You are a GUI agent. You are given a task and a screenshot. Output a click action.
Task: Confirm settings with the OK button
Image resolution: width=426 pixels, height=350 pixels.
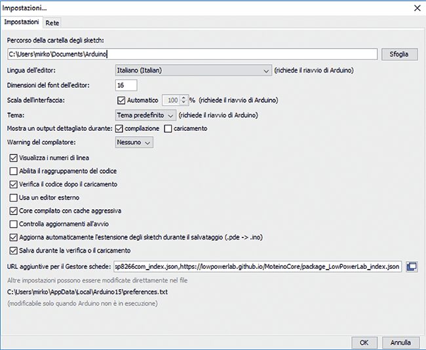click(x=364, y=343)
